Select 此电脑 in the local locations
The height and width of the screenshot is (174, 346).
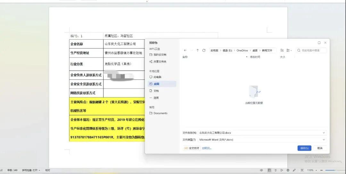pyautogui.click(x=157, y=77)
